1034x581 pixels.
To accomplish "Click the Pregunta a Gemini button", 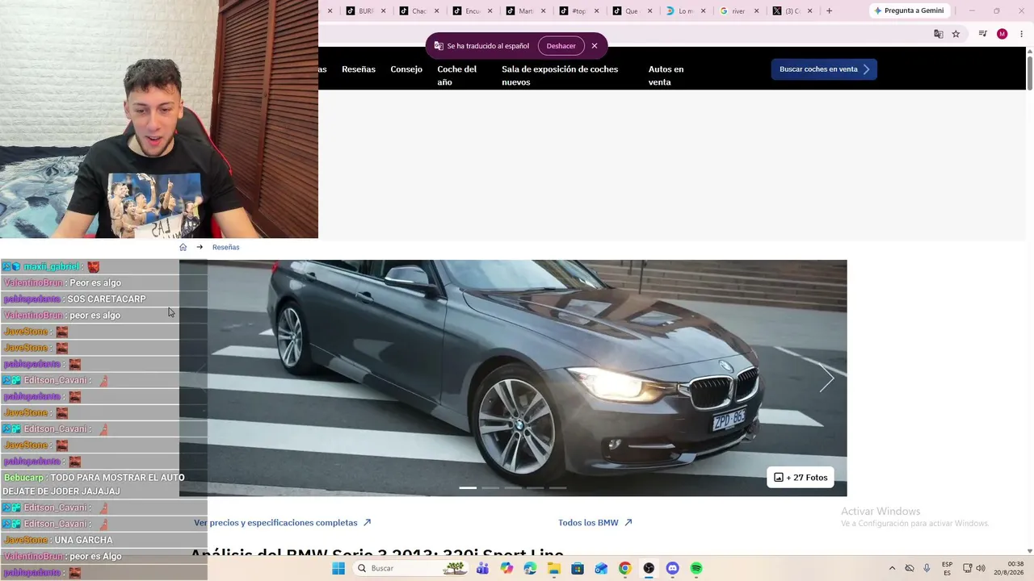I will [909, 10].
